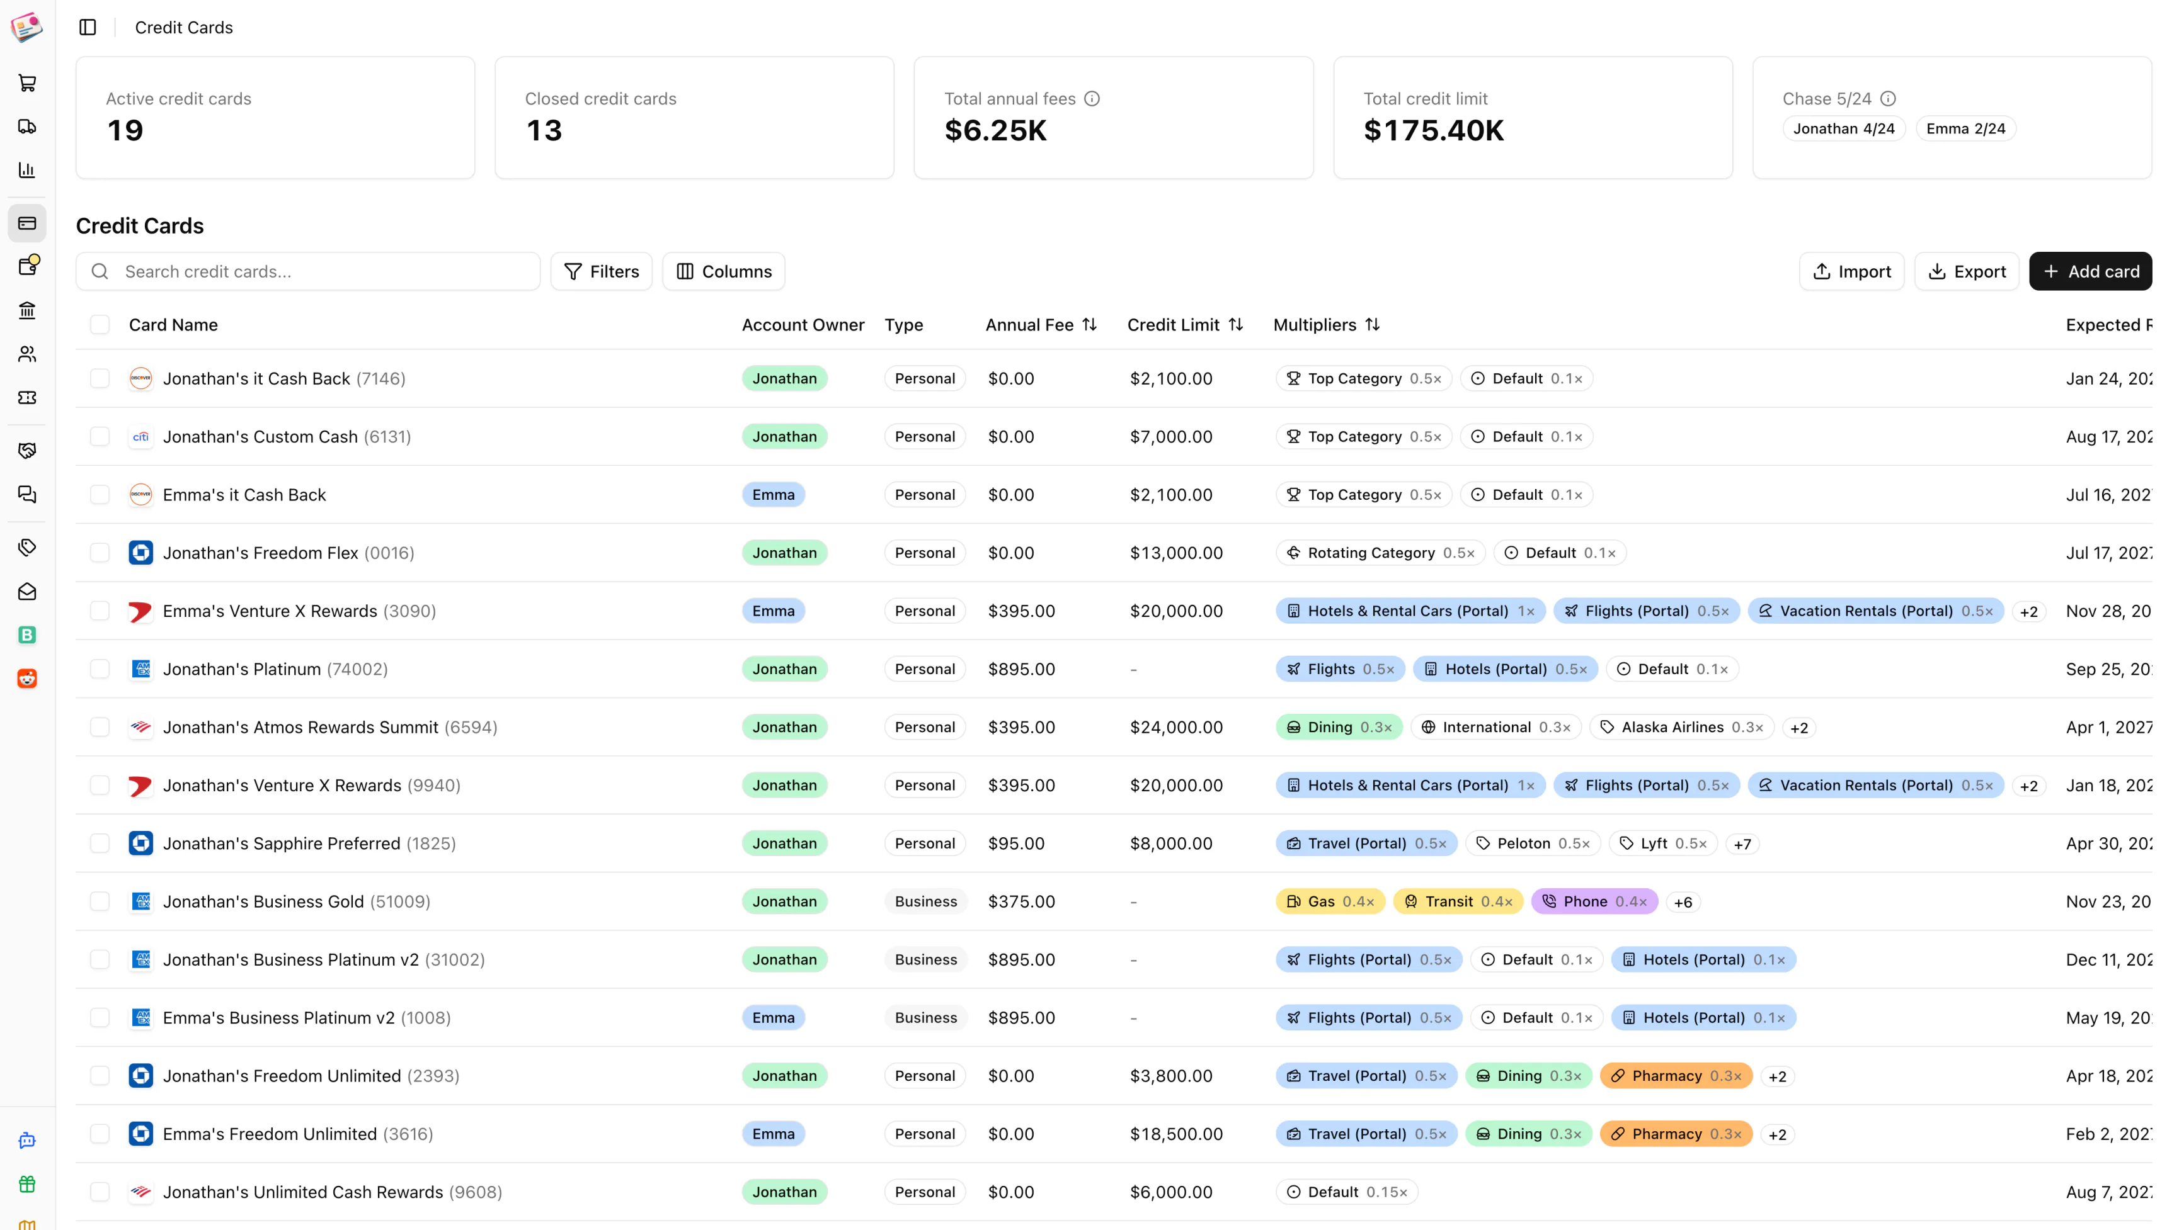
Task: Open the Filters dropdown
Action: tap(601, 271)
